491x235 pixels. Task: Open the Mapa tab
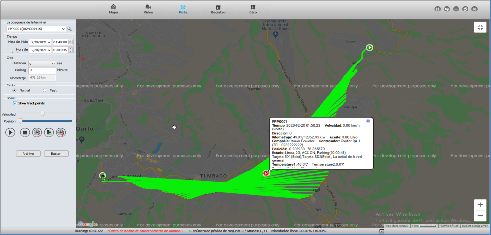point(113,9)
